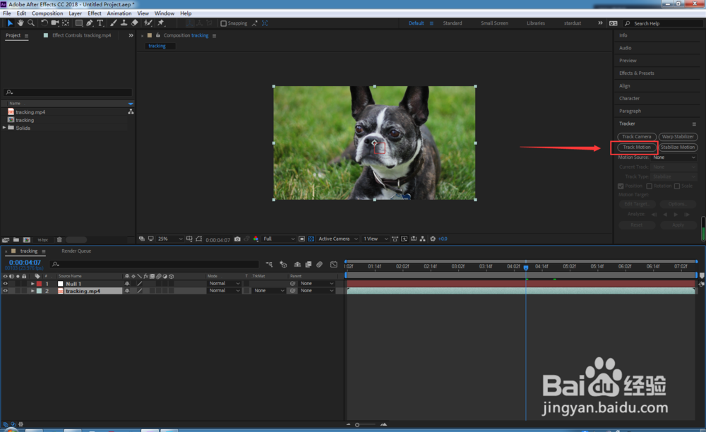Toggle shy switch on Null 1 layer
Viewport: 706px width, 432px height.
127,284
